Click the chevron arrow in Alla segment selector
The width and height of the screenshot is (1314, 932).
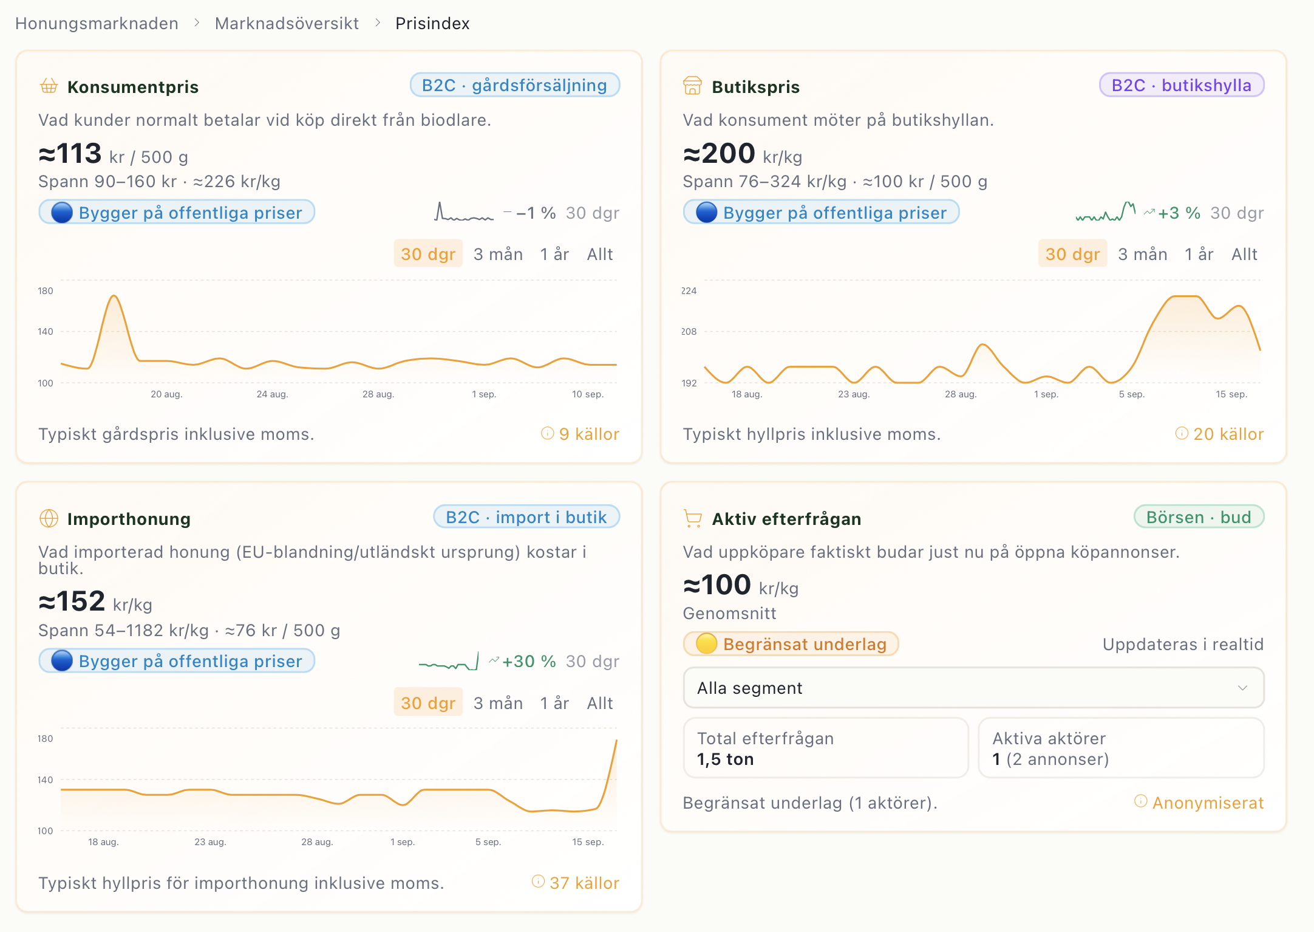coord(1243,688)
